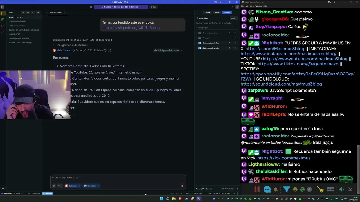This screenshot has width=360, height=202.
Task: Open the kick.com/maximus link in chat
Action: pyautogui.click(x=284, y=158)
